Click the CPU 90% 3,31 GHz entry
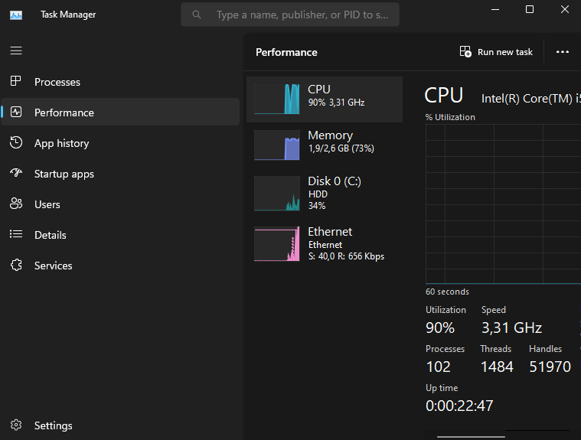Image resolution: width=581 pixels, height=440 pixels. click(x=325, y=99)
